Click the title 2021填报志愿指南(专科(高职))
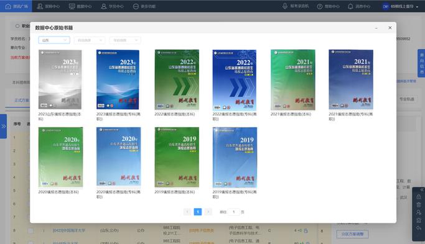The image size is (425, 244). 351,117
